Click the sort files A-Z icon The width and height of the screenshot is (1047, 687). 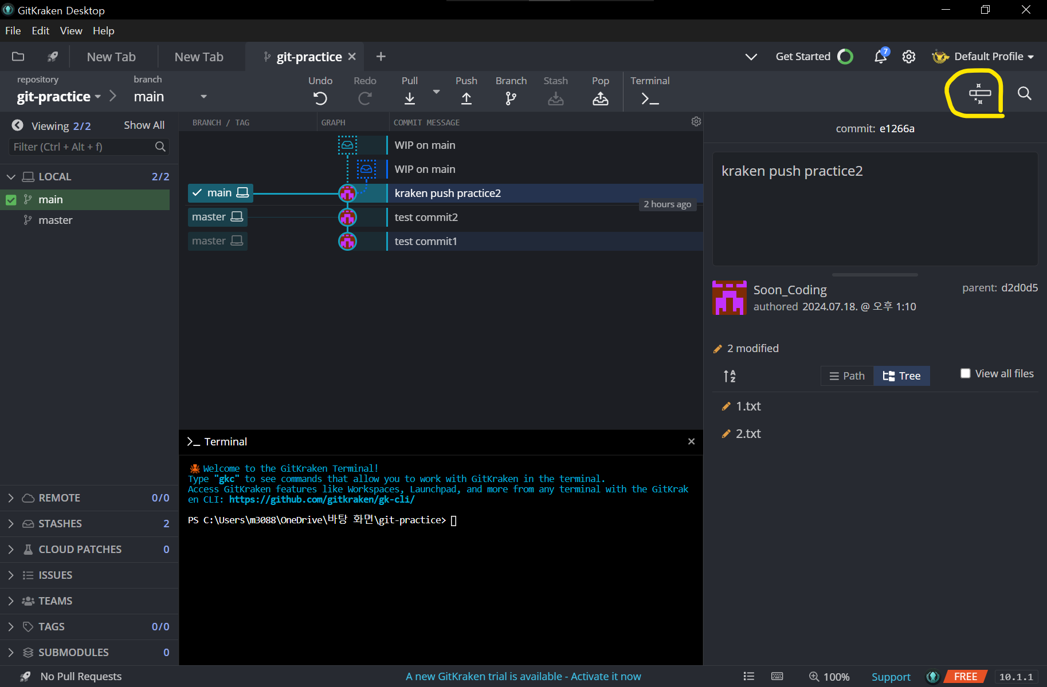730,376
